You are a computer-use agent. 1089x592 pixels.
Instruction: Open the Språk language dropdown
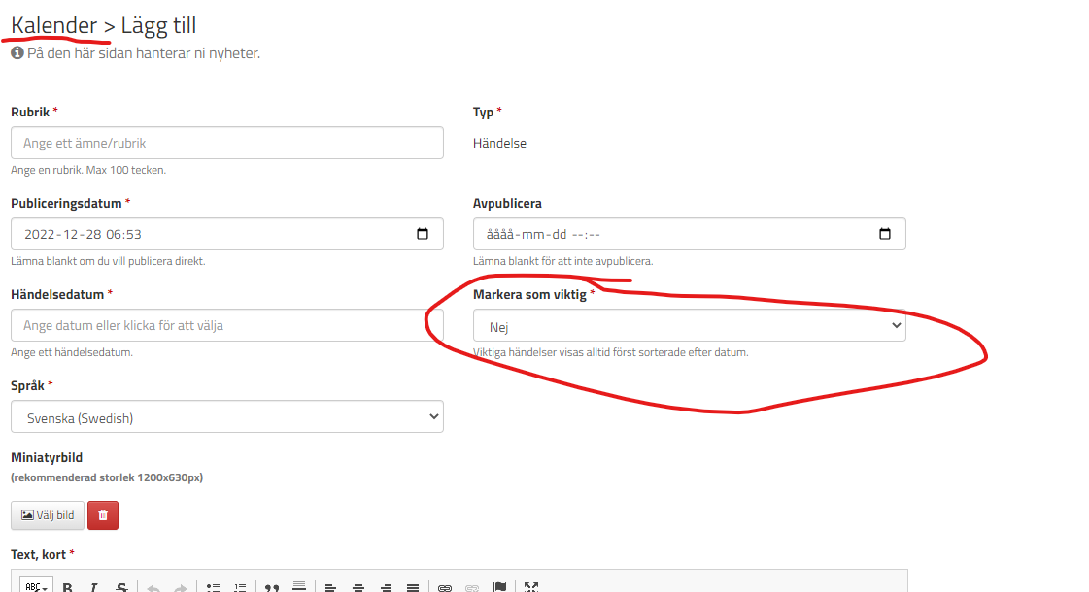point(226,417)
